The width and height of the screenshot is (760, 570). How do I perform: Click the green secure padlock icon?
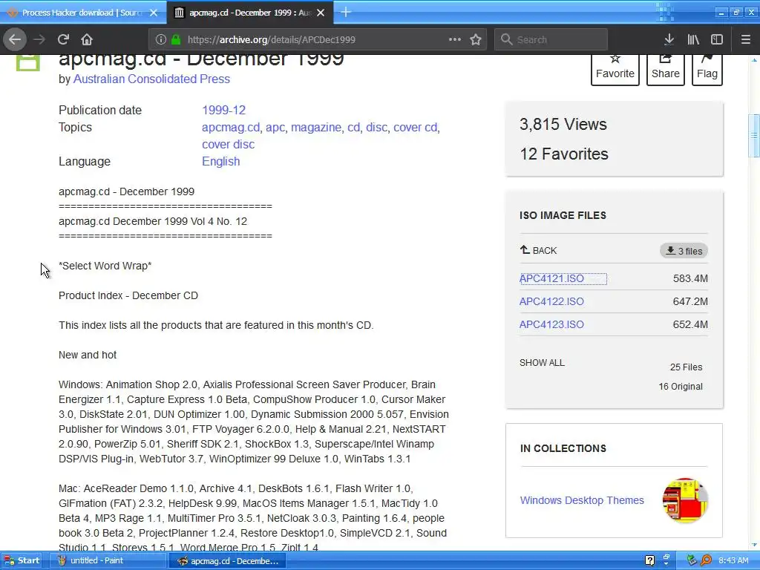pos(176,39)
